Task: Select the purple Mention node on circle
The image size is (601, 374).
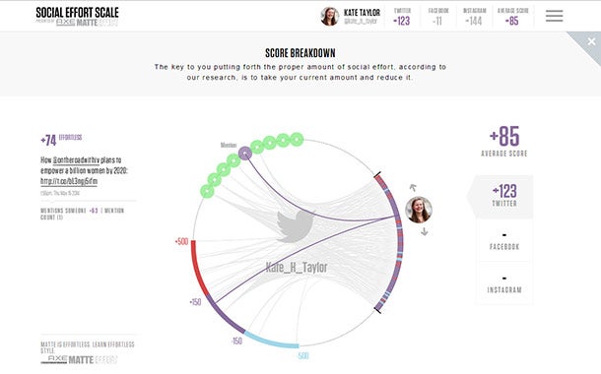Action: pyautogui.click(x=245, y=154)
